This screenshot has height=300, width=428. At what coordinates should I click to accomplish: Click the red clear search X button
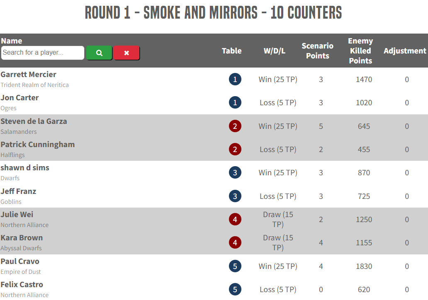[x=126, y=53]
